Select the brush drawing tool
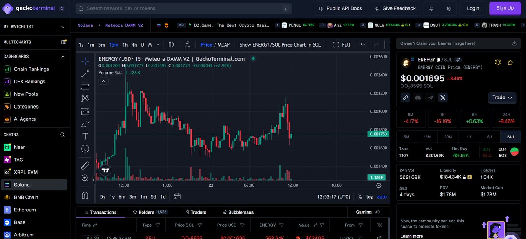Screen dimensions: 526x239 tap(85, 124)
